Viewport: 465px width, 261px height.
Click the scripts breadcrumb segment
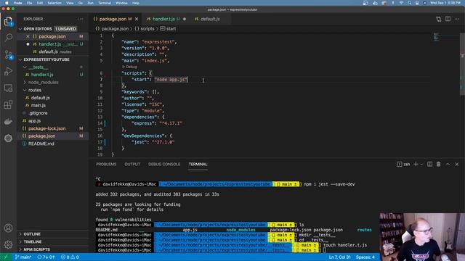pos(145,29)
